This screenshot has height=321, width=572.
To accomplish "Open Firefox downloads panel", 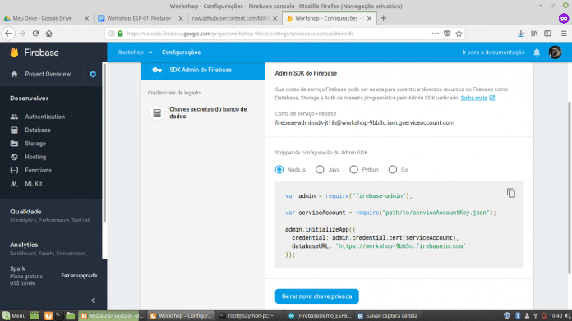I will pos(520,34).
